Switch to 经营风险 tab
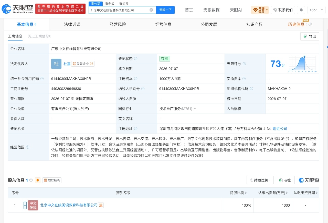The image size is (328, 223). pos(118,25)
